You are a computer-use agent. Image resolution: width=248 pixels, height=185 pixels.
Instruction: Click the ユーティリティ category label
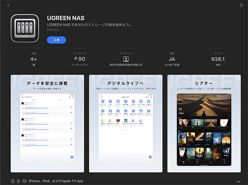pyautogui.click(x=80, y=65)
